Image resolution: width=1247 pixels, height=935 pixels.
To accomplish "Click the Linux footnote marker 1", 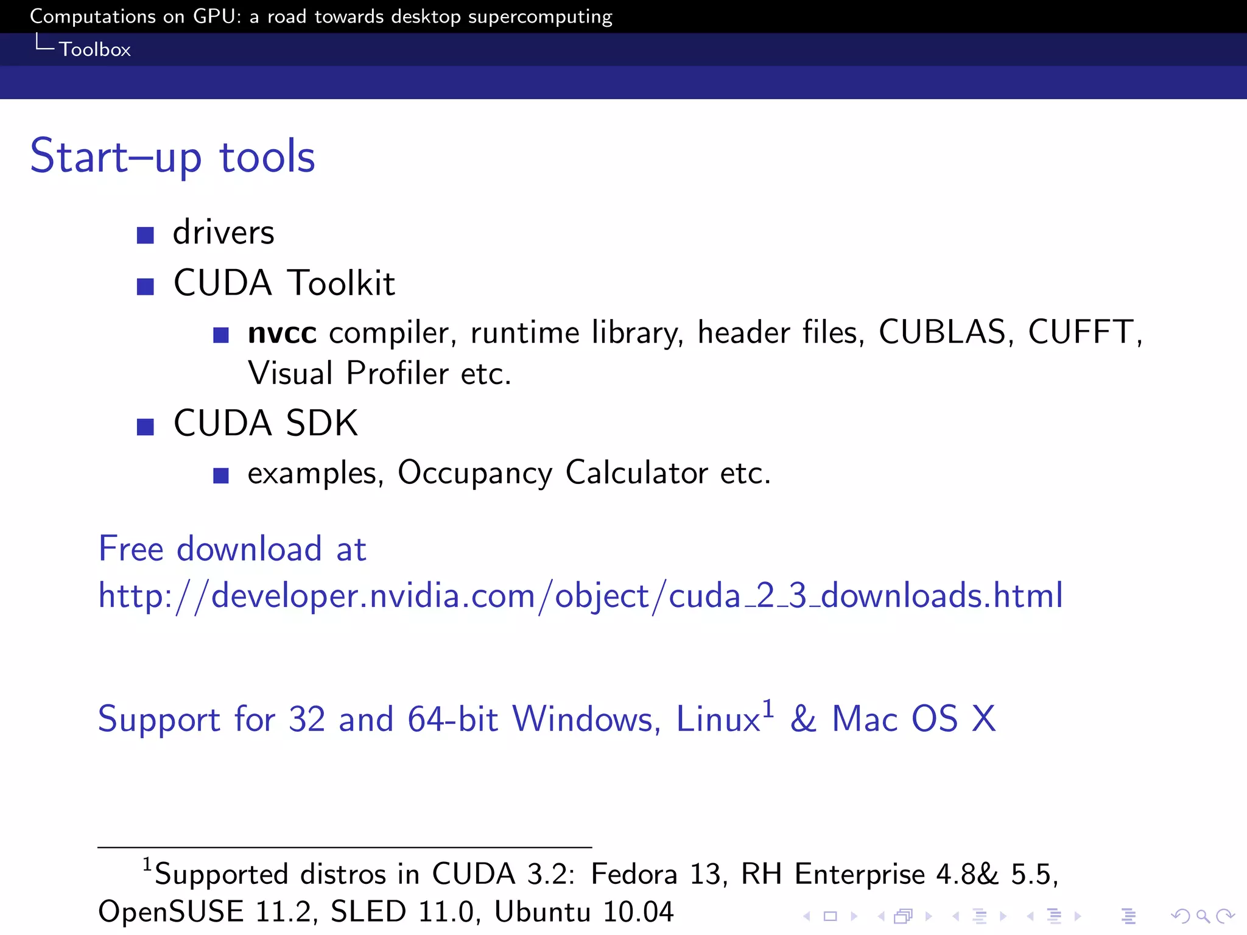I will click(x=768, y=709).
